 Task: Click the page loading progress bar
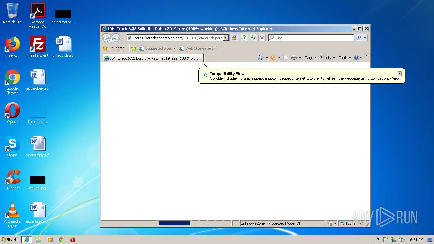click(x=174, y=223)
